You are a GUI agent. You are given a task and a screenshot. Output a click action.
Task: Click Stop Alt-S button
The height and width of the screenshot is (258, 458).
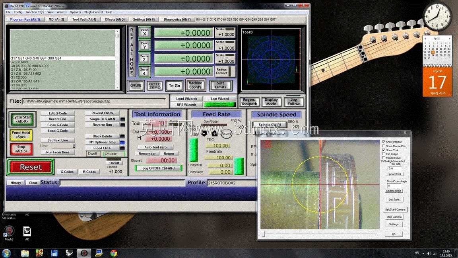point(21,149)
